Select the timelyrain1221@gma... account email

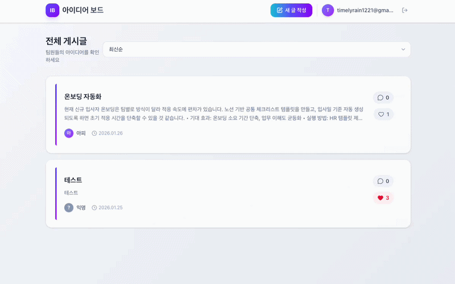(365, 10)
